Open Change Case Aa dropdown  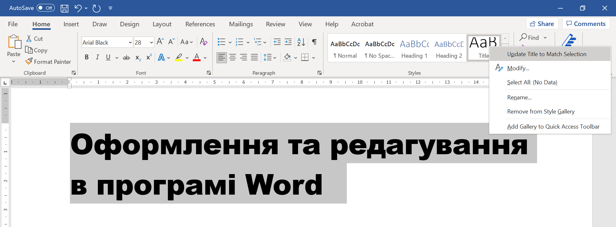pyautogui.click(x=186, y=42)
